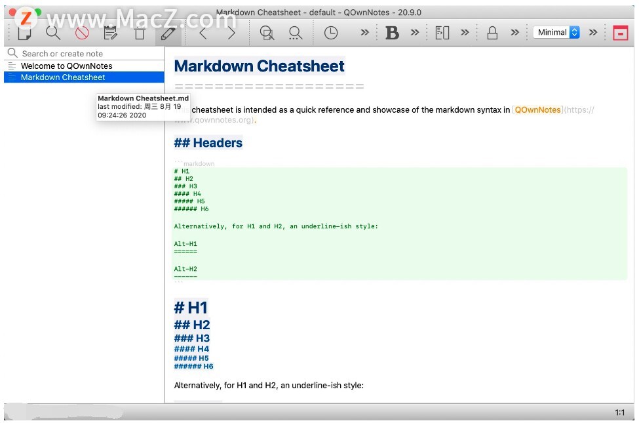Click the magnifier search icon in the toolbar
This screenshot has width=639, height=423.
(x=53, y=33)
